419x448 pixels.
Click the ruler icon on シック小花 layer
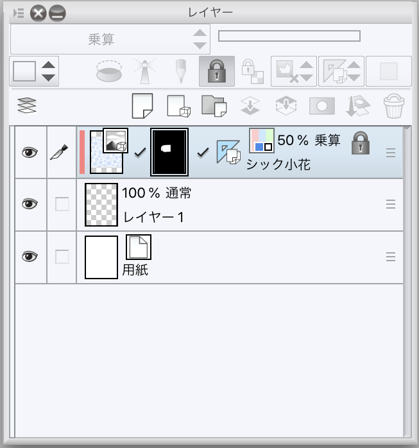coord(228,152)
